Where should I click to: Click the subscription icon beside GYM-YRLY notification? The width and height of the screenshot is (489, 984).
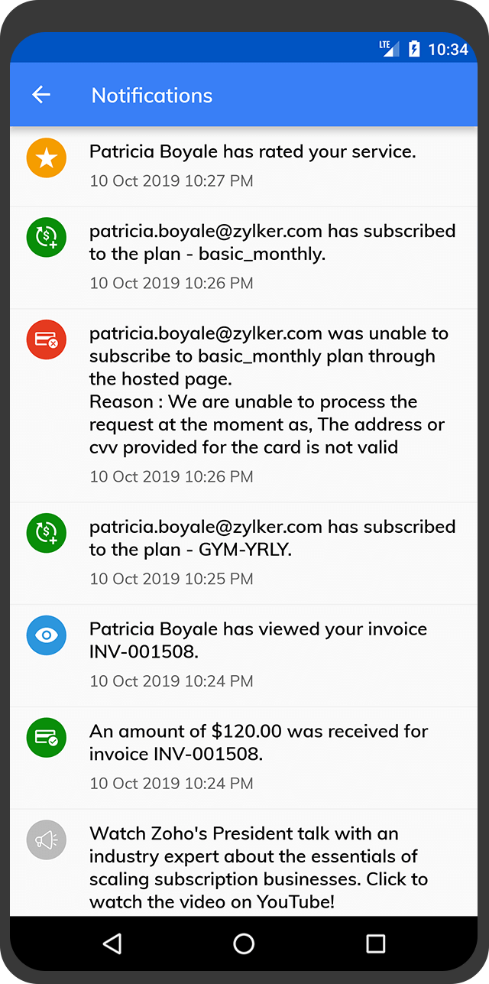[x=47, y=533]
